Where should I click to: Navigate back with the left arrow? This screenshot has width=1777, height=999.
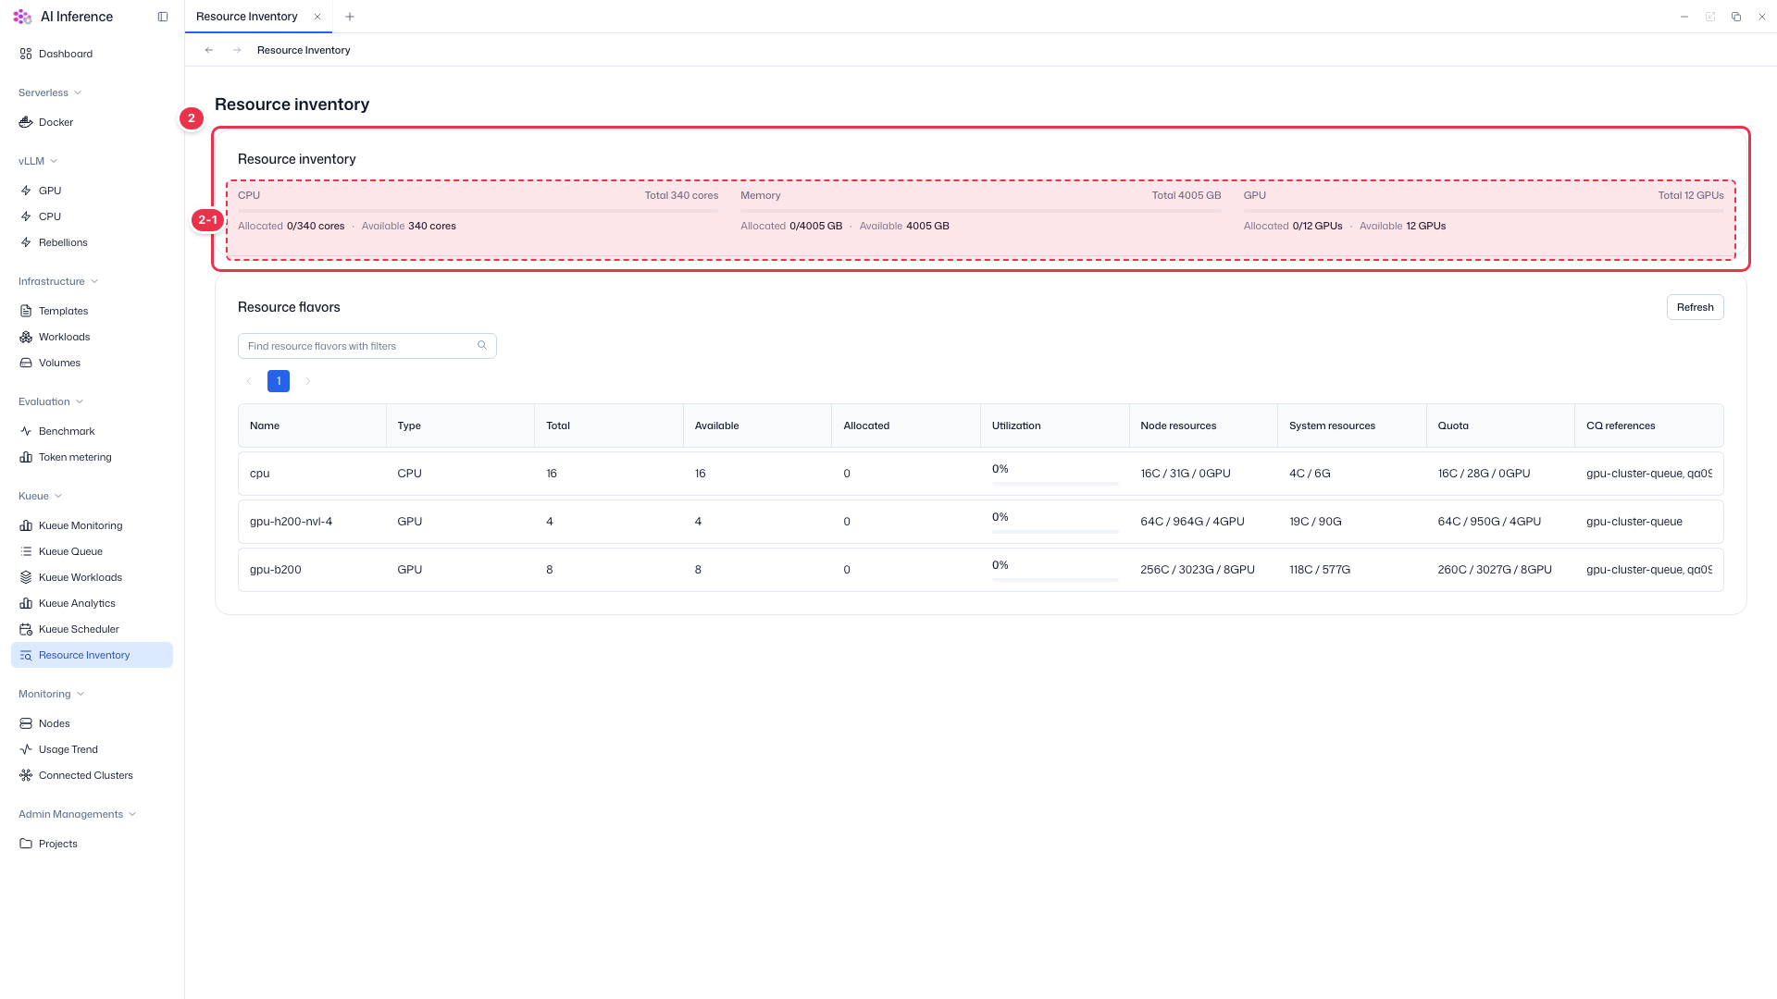tap(209, 50)
